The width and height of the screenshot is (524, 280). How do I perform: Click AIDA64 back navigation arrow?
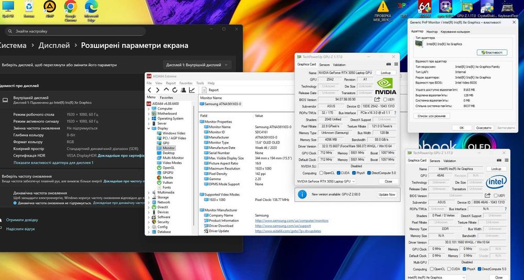pyautogui.click(x=149, y=90)
